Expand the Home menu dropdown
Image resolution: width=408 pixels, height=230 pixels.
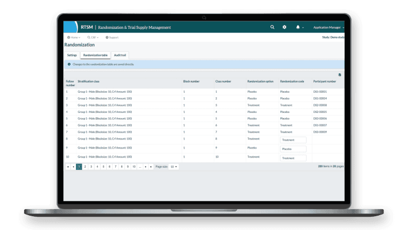74,37
